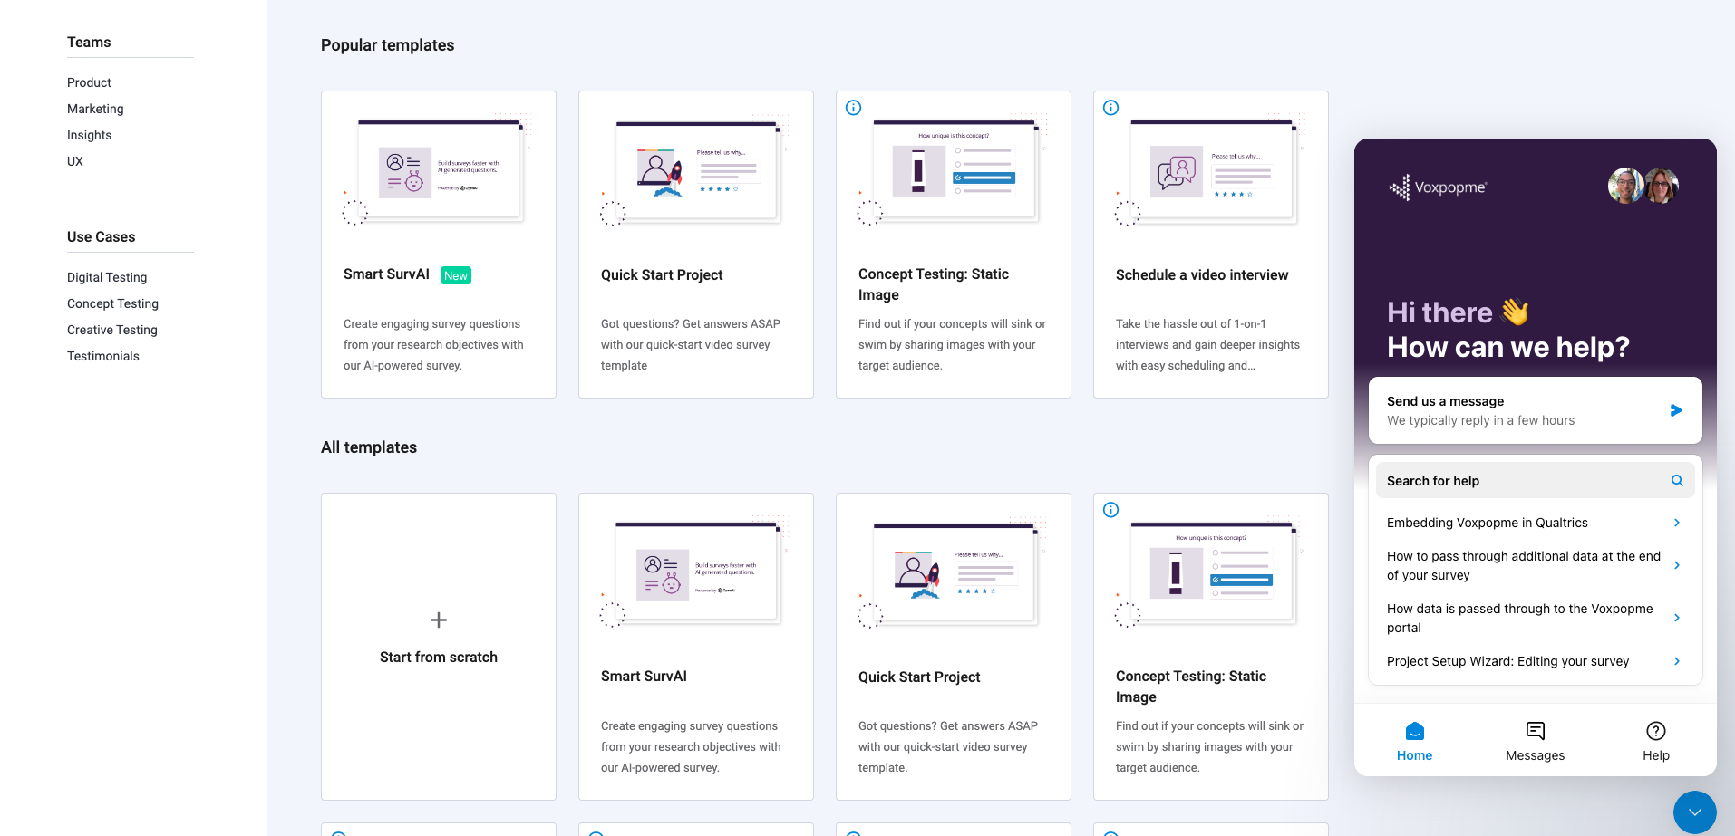1735x836 pixels.
Task: Select Product team filter
Action: coord(89,82)
